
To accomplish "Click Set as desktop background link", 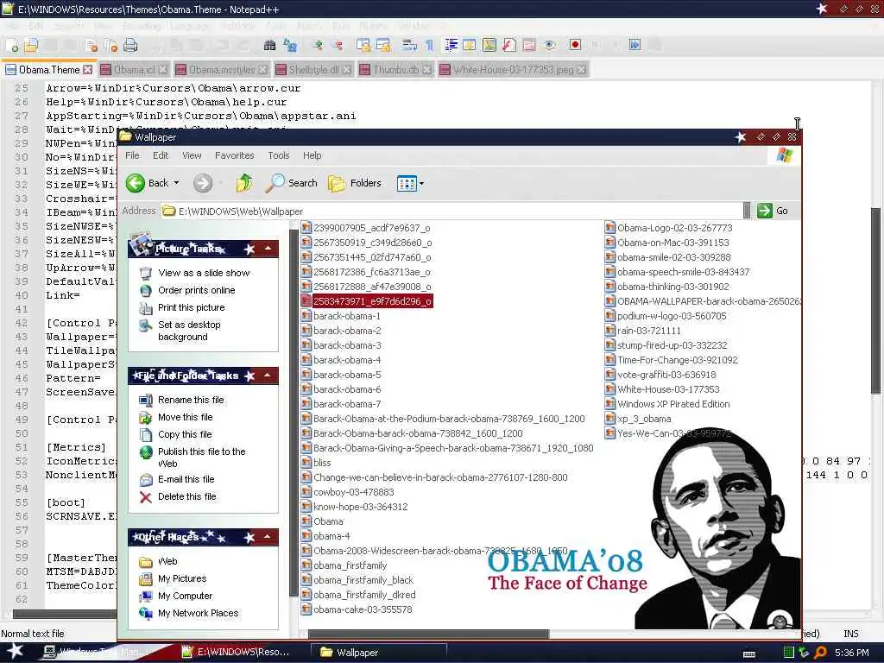I will 189,331.
